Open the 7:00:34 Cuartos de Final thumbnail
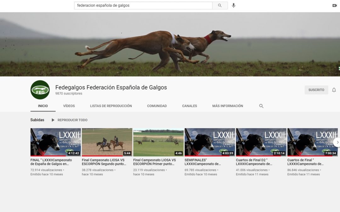 pos(312,142)
